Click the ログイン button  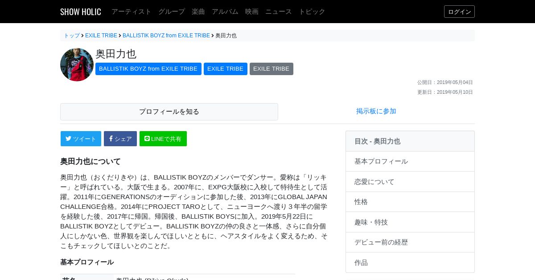click(459, 12)
